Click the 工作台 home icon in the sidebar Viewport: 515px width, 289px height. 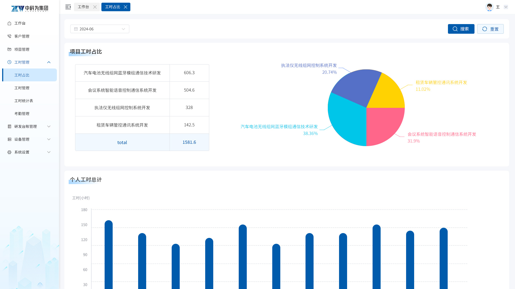click(9, 23)
